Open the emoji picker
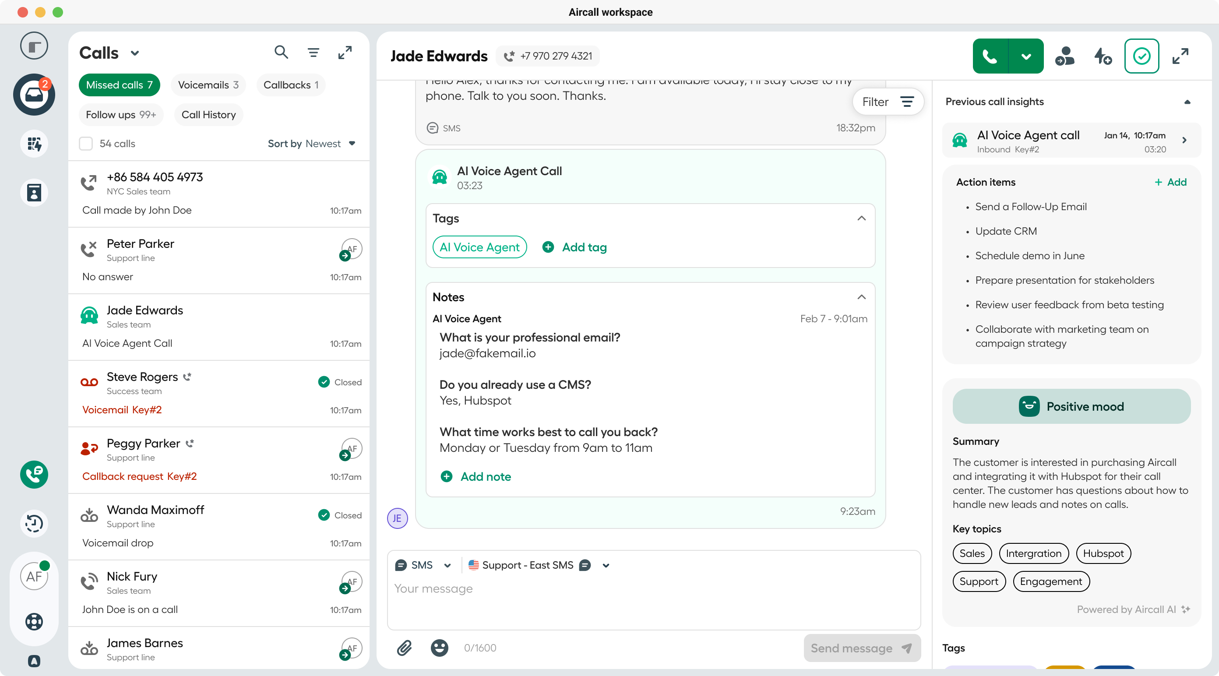Viewport: 1219px width, 676px height. click(x=439, y=648)
